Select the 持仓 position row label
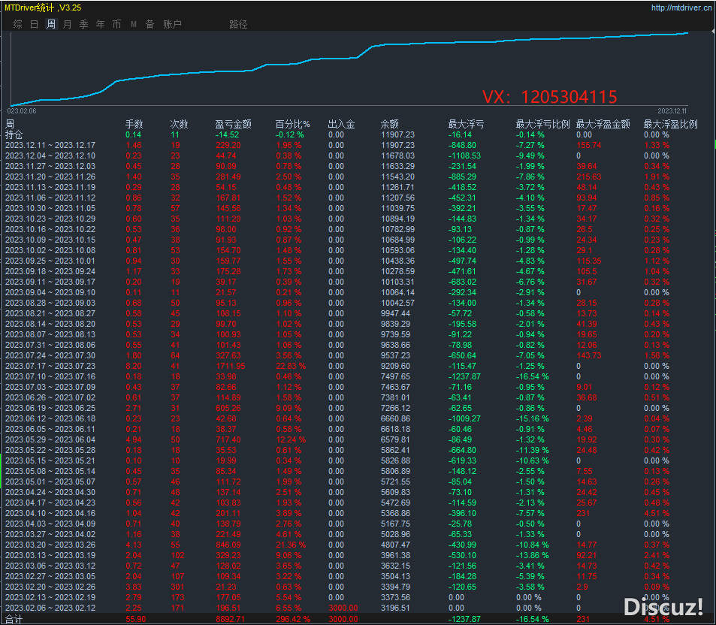The width and height of the screenshot is (716, 625). (x=14, y=134)
